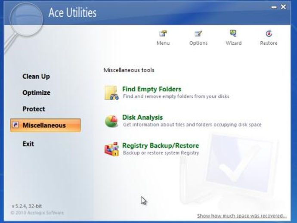
Task: Open Disk Analysis tool title
Action: pos(142,117)
